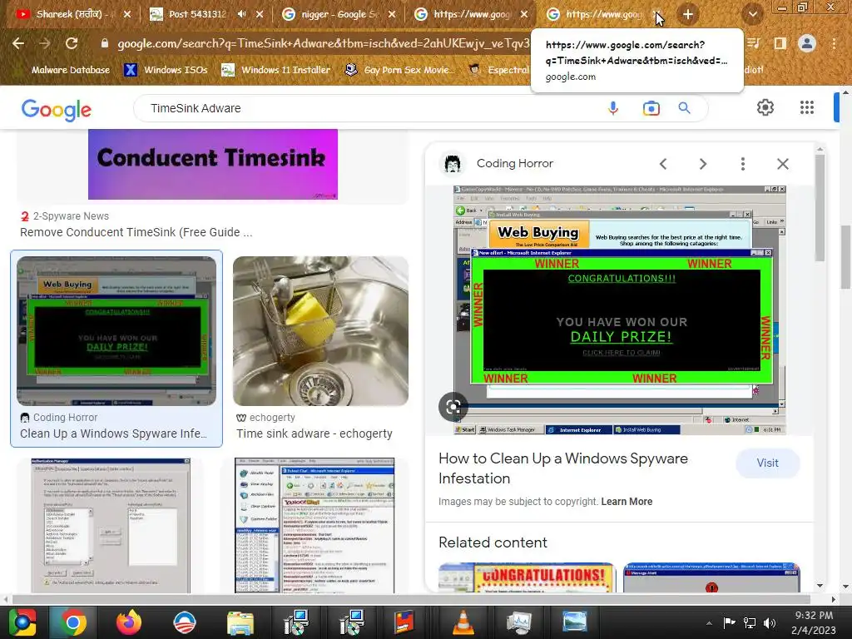852x639 pixels.
Task: Open Google Lens search by image
Action: [651, 108]
